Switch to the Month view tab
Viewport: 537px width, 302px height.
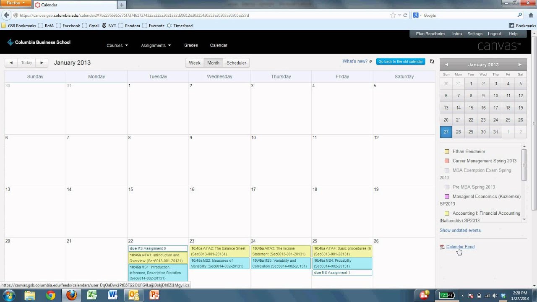(213, 62)
